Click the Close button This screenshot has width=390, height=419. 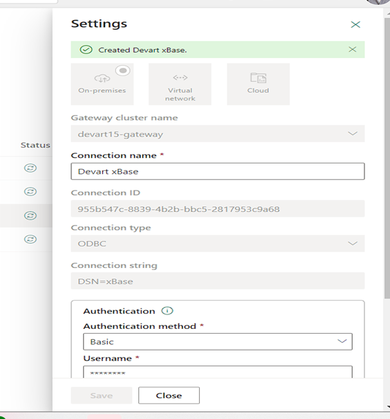pyautogui.click(x=169, y=395)
